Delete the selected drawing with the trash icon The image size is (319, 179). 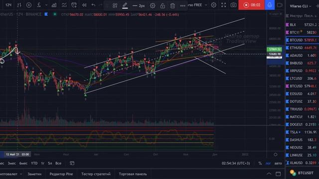tap(172, 5)
